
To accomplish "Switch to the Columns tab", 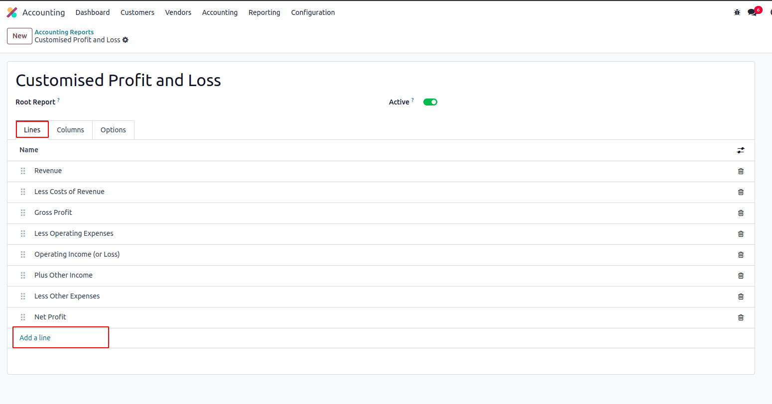I will tap(70, 130).
